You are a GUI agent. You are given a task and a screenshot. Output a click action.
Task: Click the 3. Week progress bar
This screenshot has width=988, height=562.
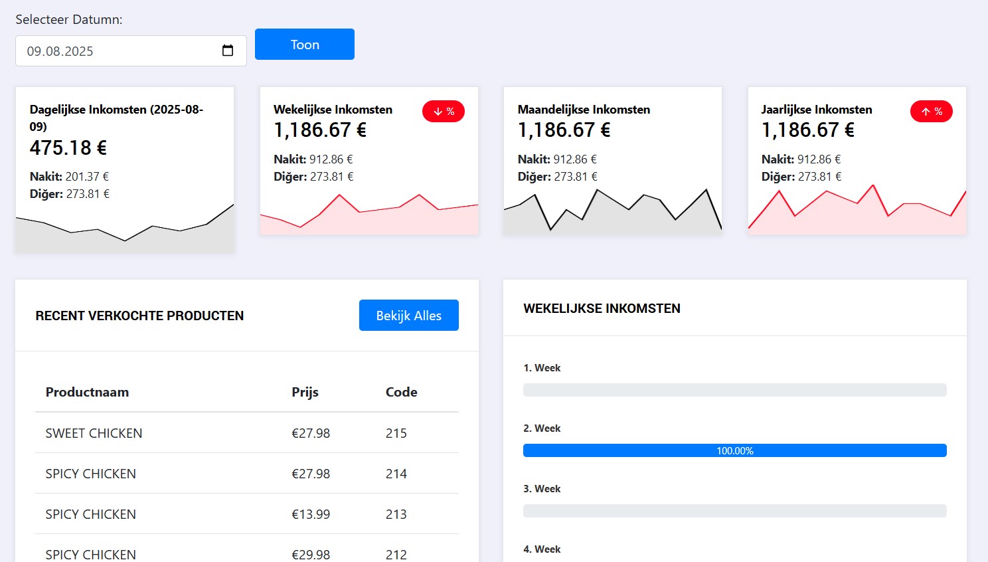[734, 511]
